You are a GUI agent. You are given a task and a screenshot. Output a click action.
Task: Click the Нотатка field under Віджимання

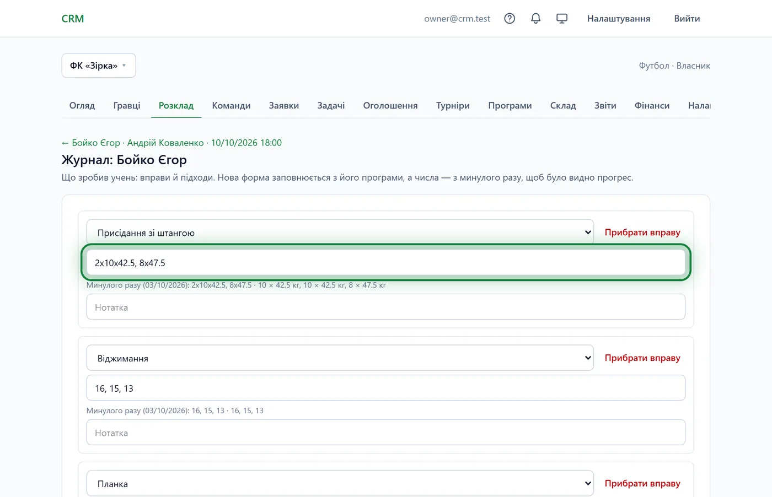coord(386,433)
